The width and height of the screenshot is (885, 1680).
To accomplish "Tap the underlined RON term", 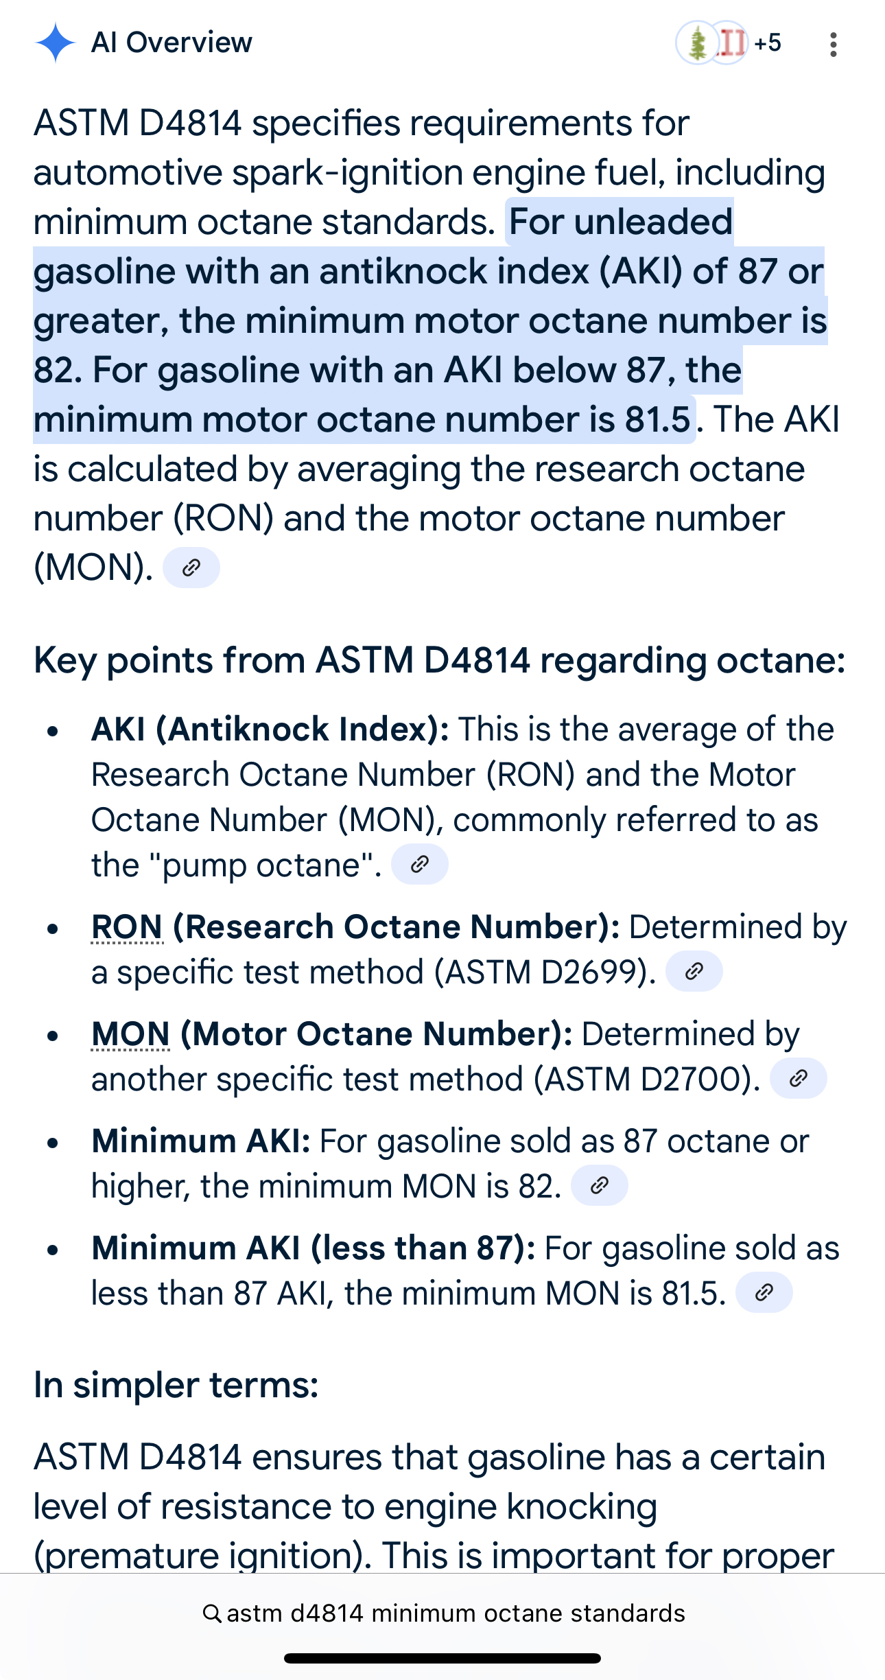I will (127, 927).
